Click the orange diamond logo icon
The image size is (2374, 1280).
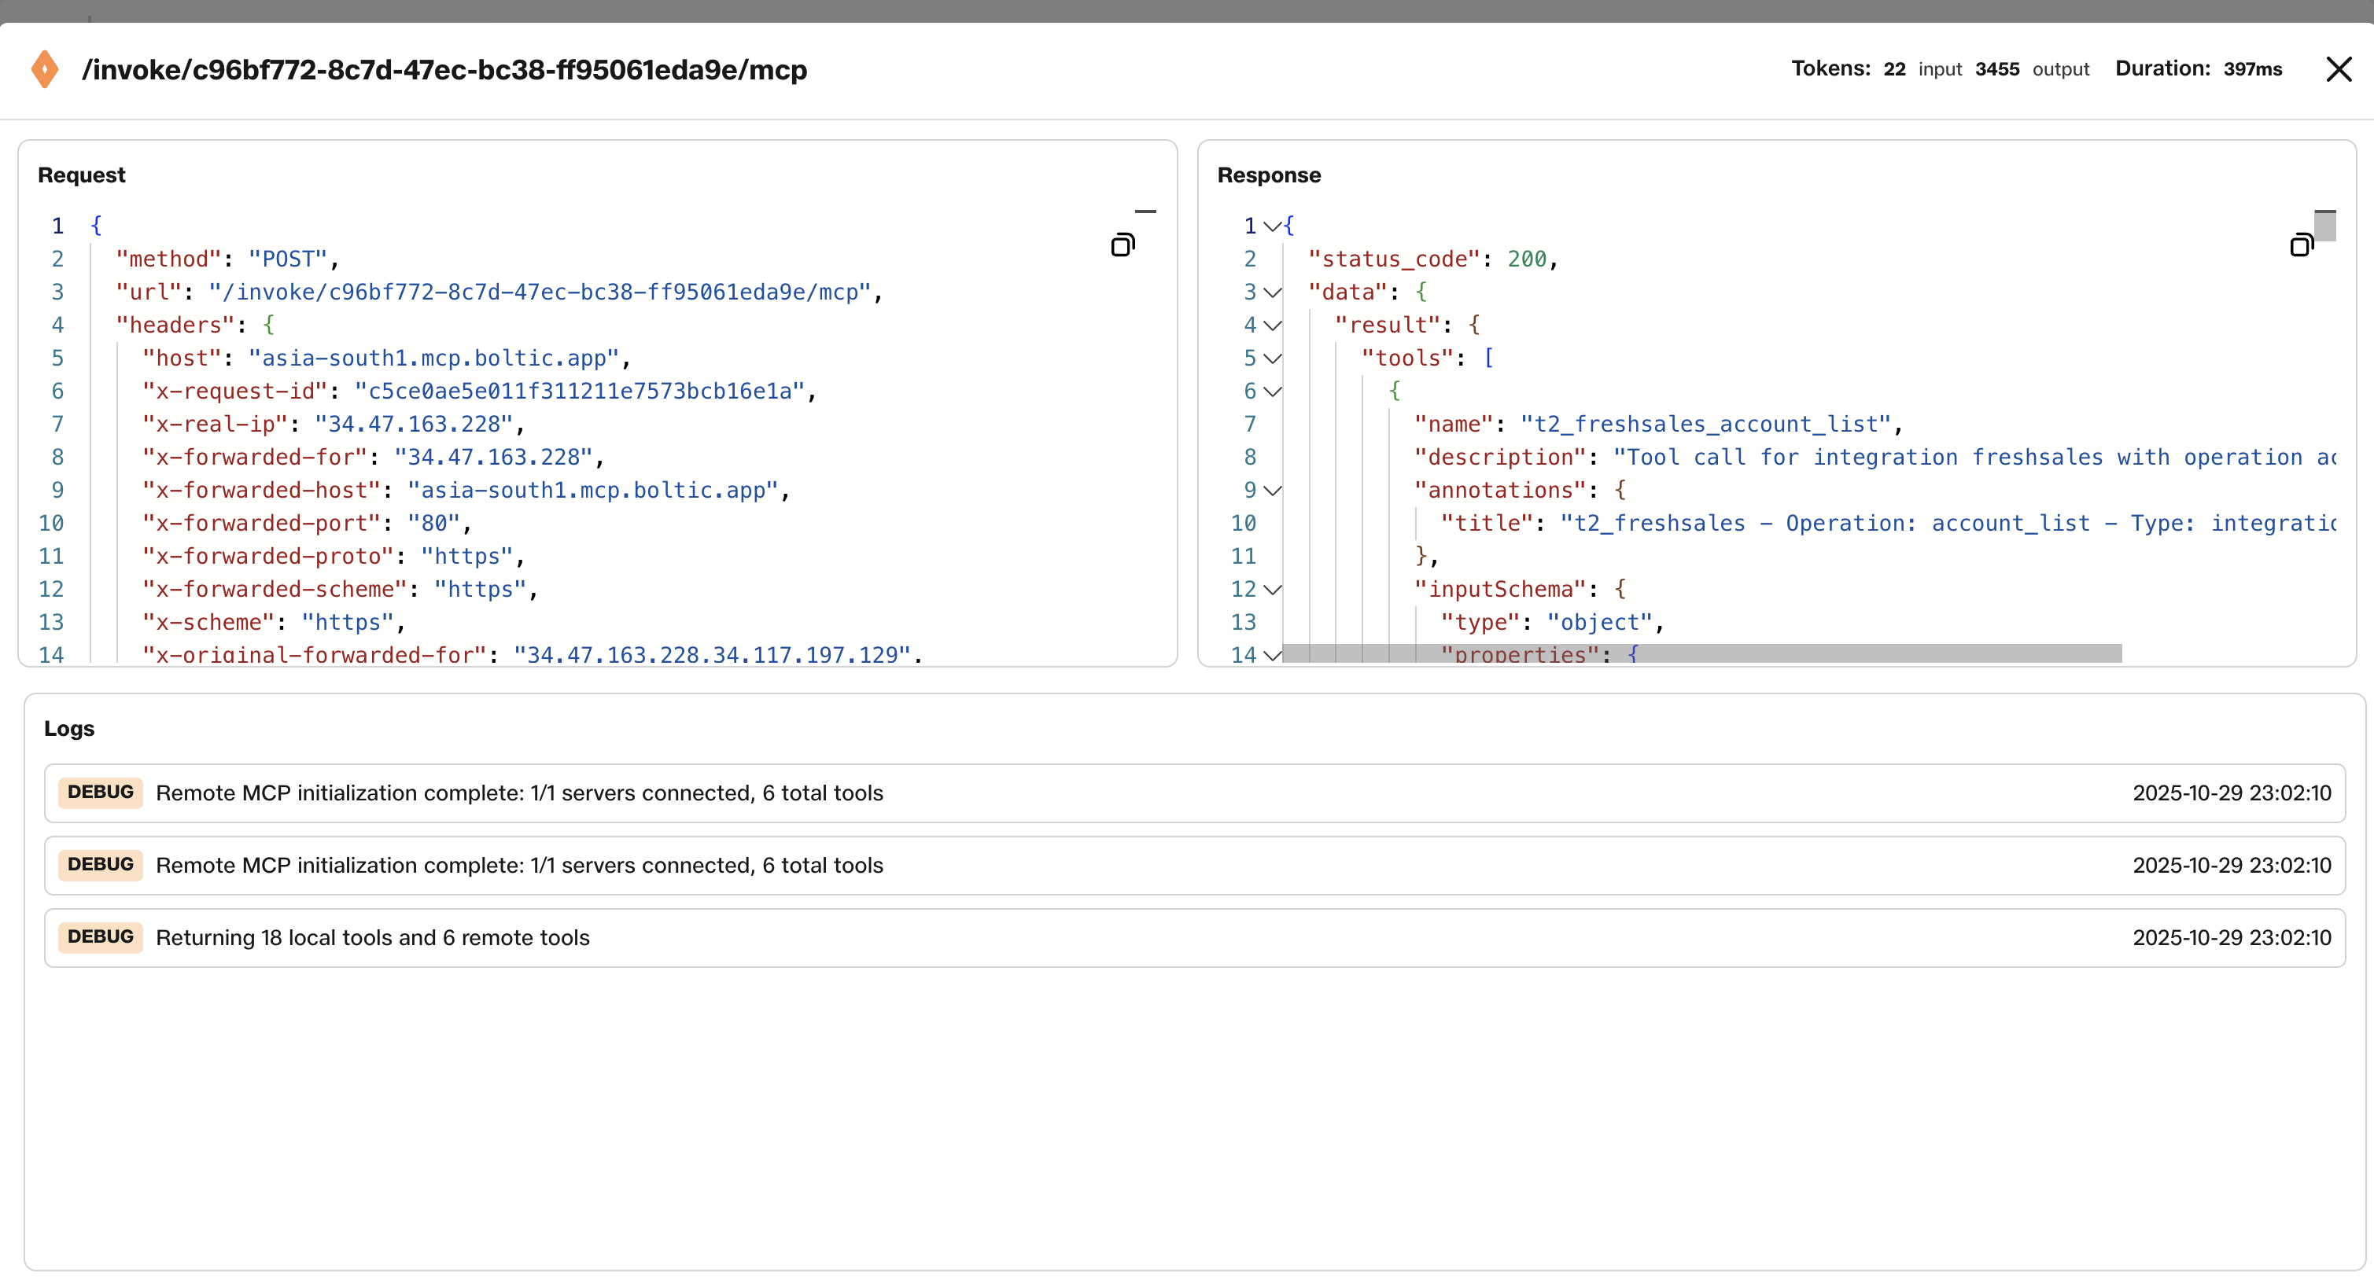point(44,69)
